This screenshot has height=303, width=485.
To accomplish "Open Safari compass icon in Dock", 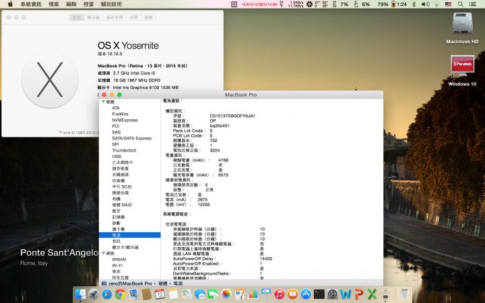I will [106, 294].
